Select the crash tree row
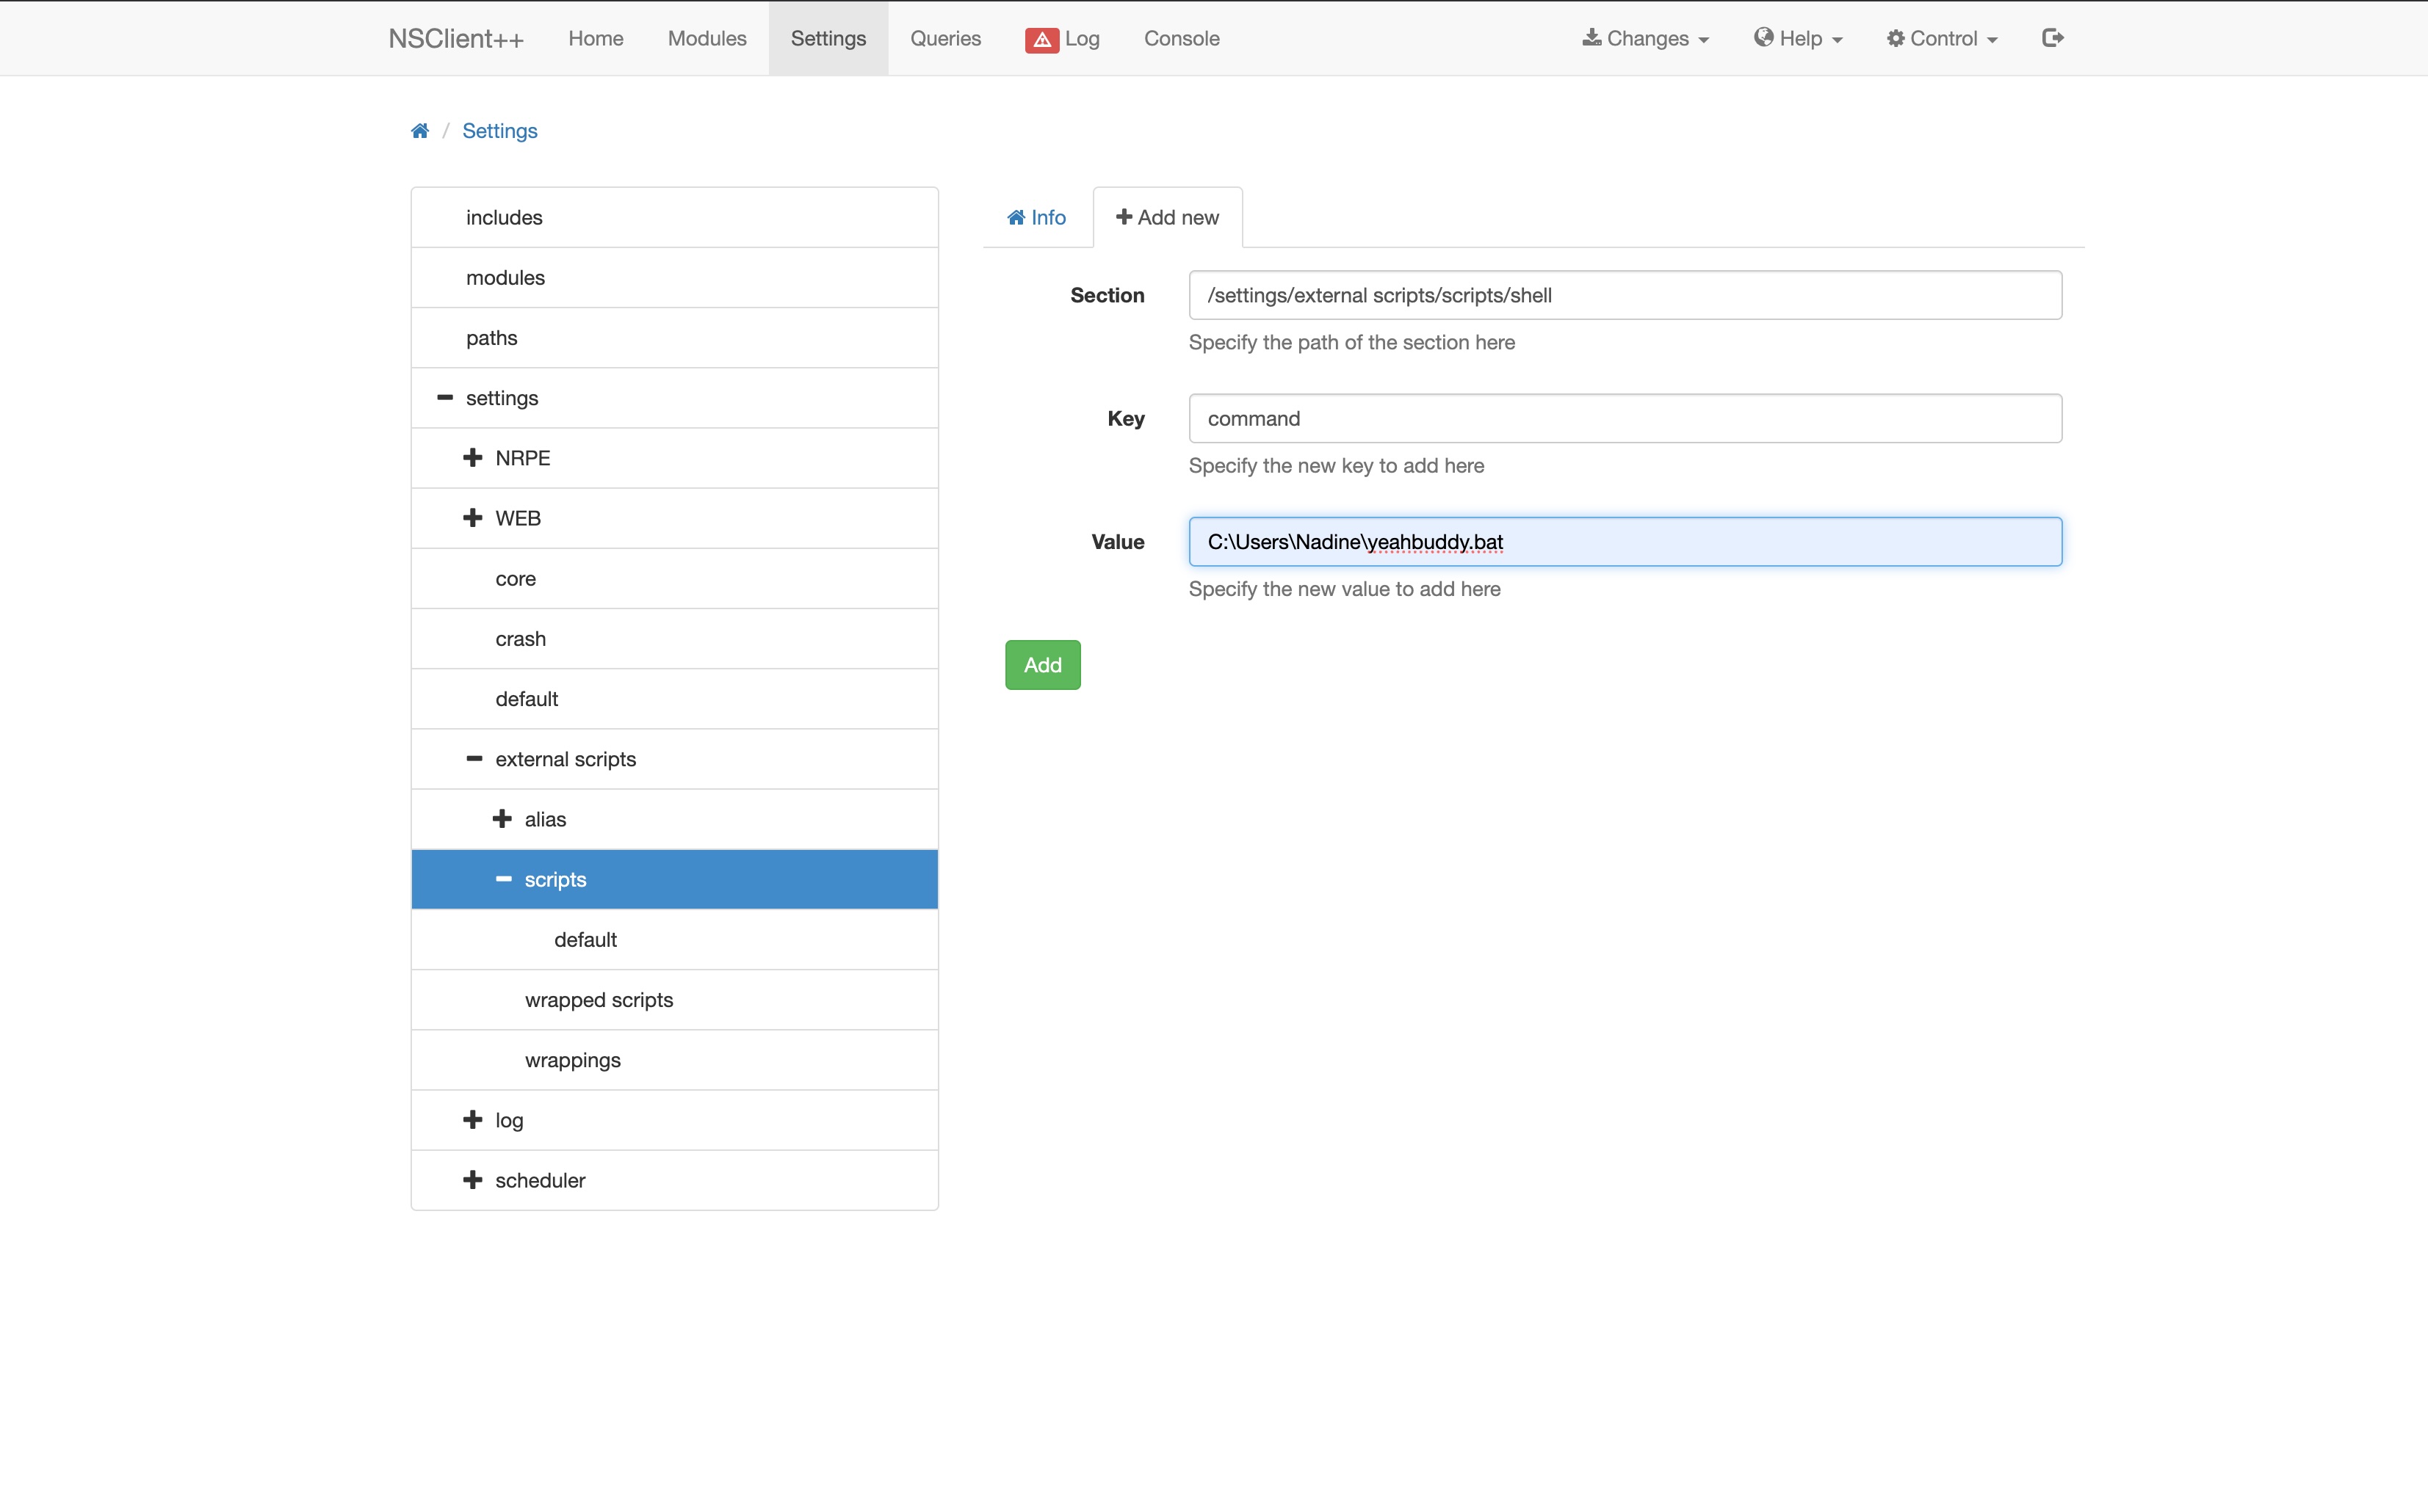Image resolution: width=2428 pixels, height=1512 pixels. 674,639
